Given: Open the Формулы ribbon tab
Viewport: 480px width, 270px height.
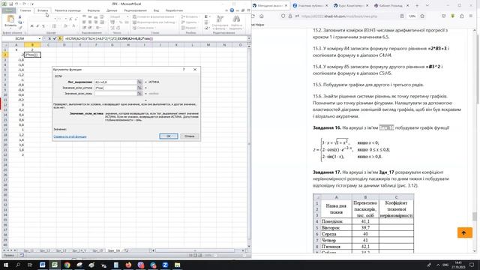Looking at the screenshot, I should [x=93, y=10].
